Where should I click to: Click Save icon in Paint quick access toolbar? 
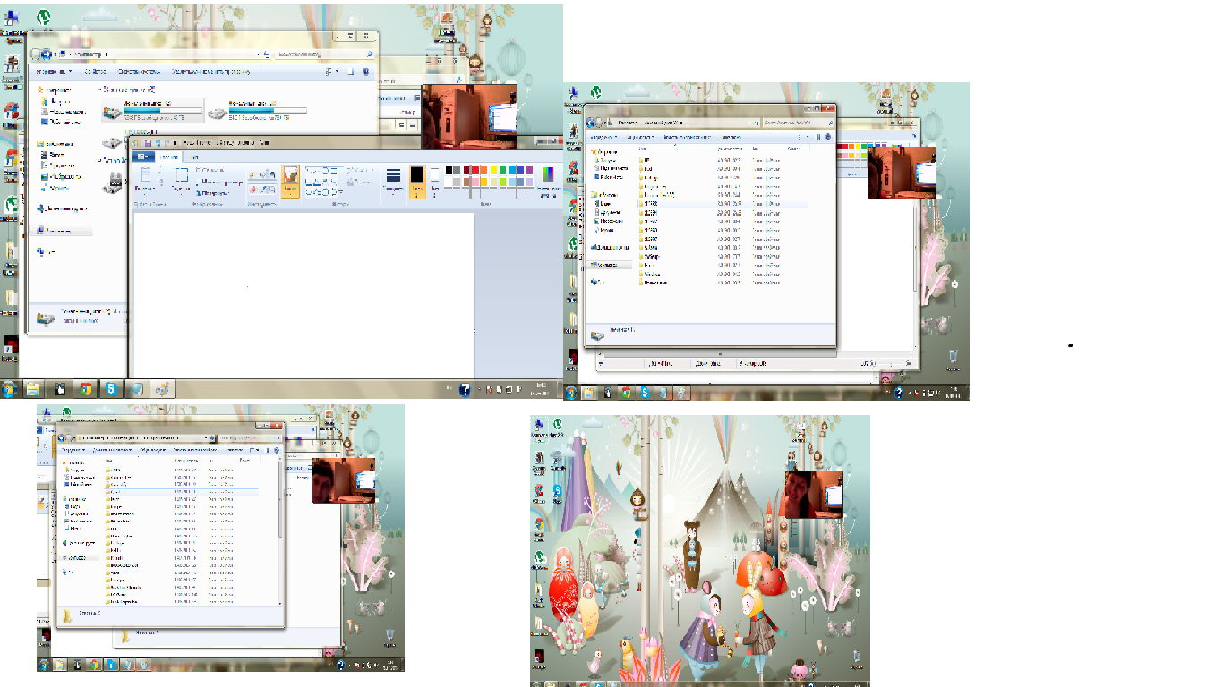(x=147, y=142)
